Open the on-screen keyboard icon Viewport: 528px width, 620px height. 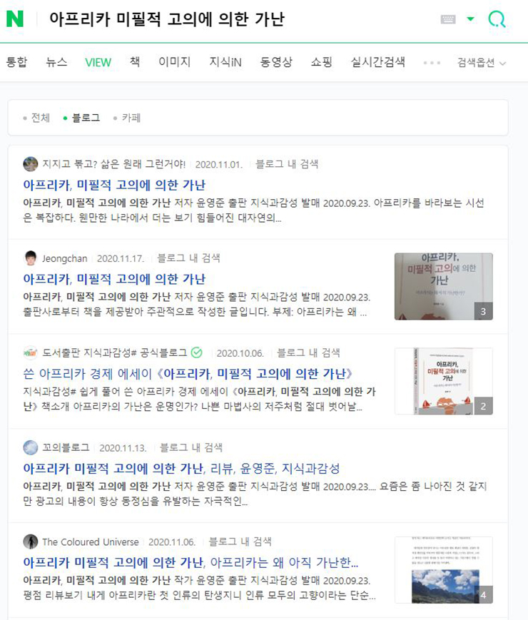[x=448, y=19]
